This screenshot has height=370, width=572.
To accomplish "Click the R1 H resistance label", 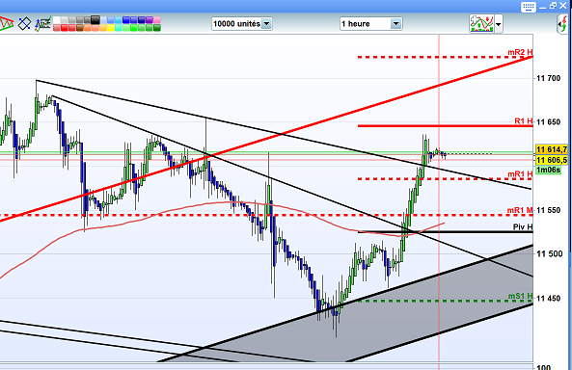I will (524, 121).
